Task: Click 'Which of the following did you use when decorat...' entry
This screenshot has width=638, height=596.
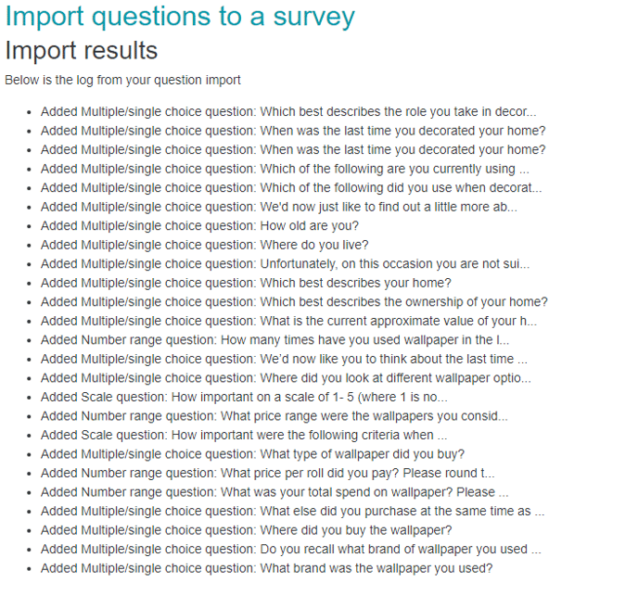Action: coord(291,187)
